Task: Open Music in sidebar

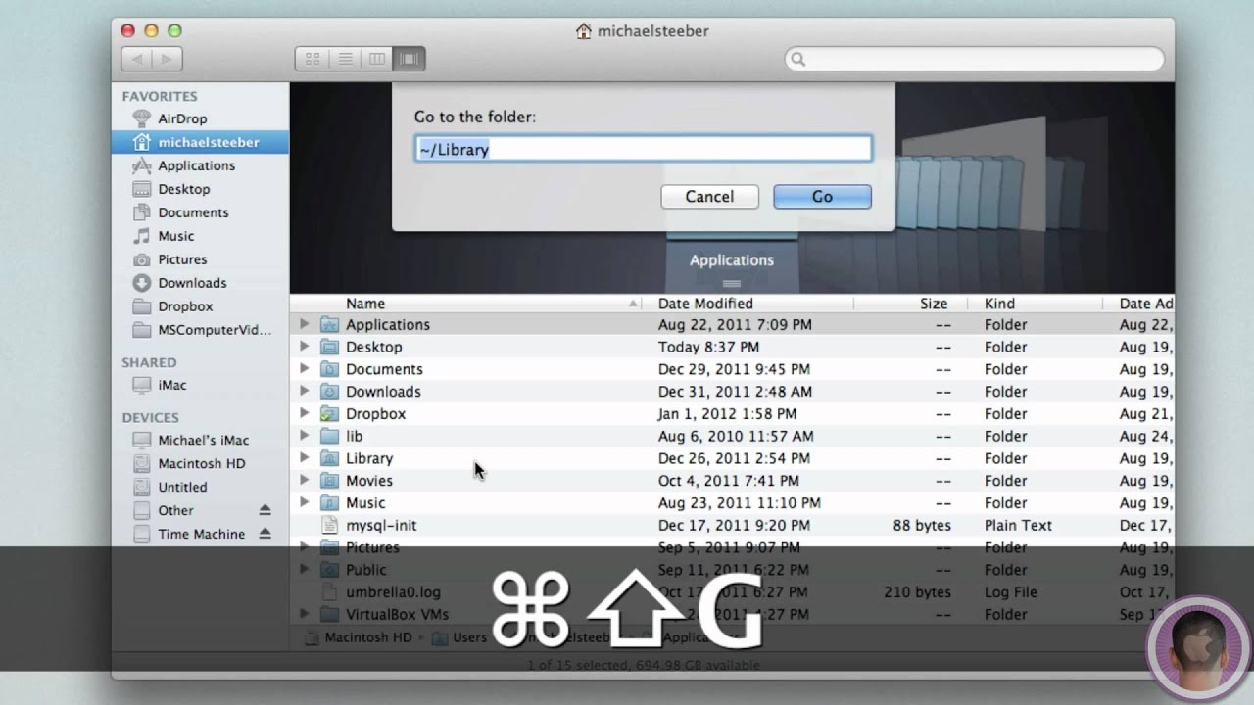Action: [x=175, y=236]
